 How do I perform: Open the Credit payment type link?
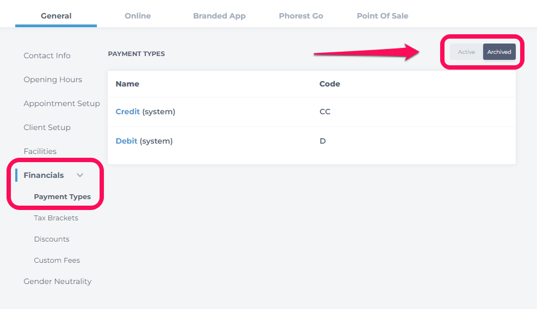[x=127, y=112]
